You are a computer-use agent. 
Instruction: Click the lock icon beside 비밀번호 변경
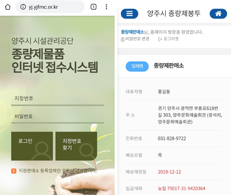[123, 39]
